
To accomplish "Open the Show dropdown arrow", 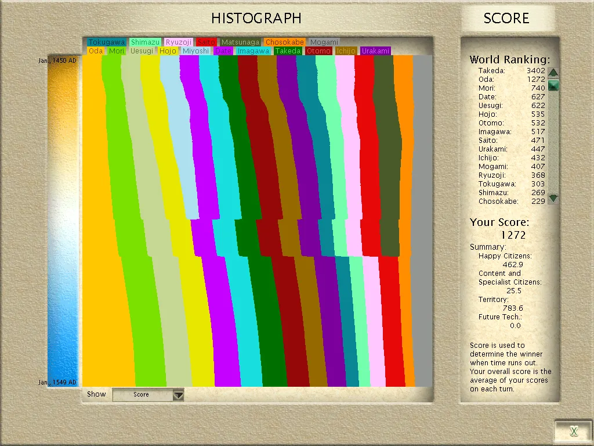I will tap(179, 395).
